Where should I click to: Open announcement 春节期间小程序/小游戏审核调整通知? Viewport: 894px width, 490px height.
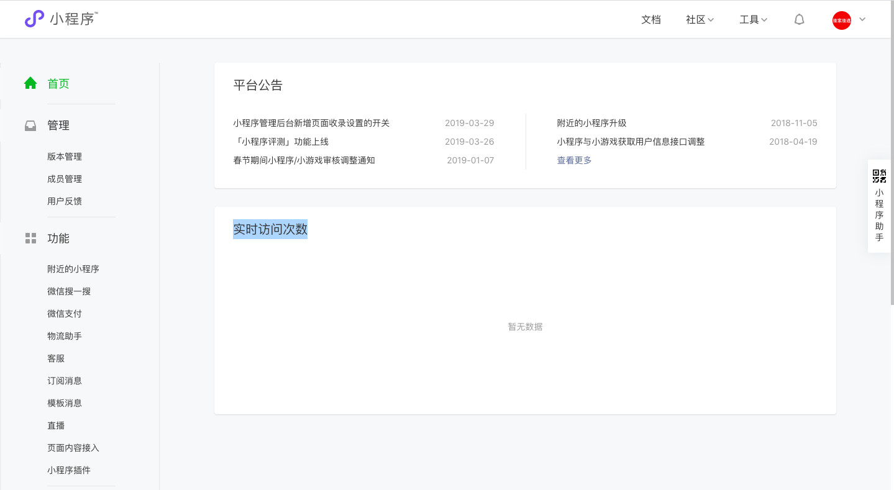(304, 160)
